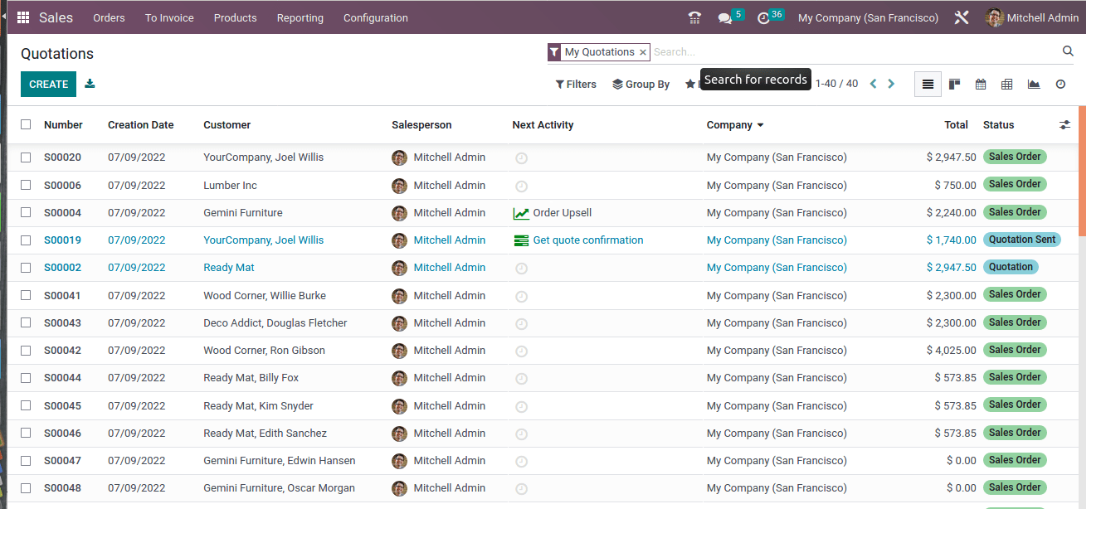The image size is (1101, 533).
Task: Click activity clock icon for S00020
Action: pos(521,157)
